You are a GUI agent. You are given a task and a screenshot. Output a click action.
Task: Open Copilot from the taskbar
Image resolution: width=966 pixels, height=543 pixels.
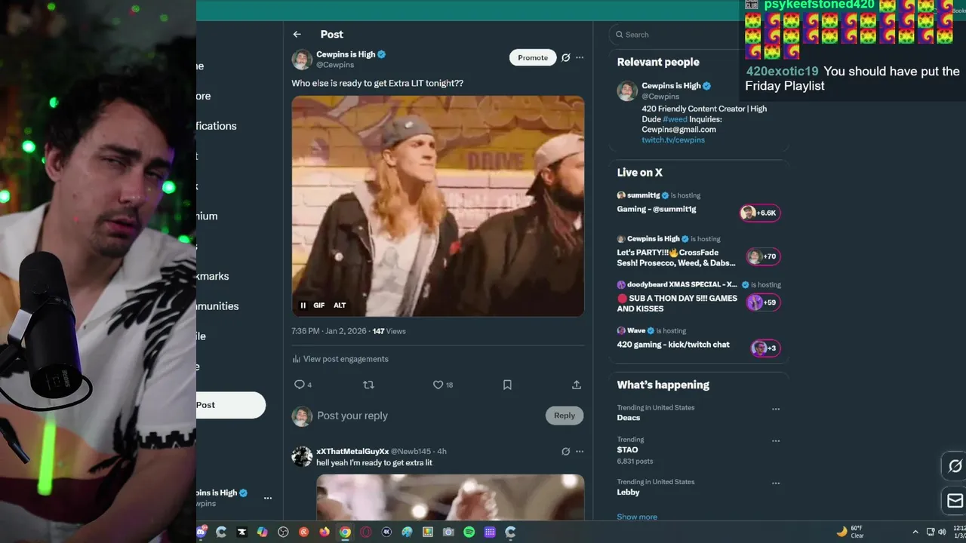tap(262, 532)
